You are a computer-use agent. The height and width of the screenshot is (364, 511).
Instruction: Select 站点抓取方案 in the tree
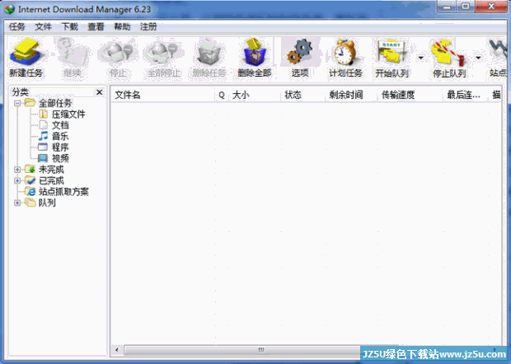pos(57,192)
